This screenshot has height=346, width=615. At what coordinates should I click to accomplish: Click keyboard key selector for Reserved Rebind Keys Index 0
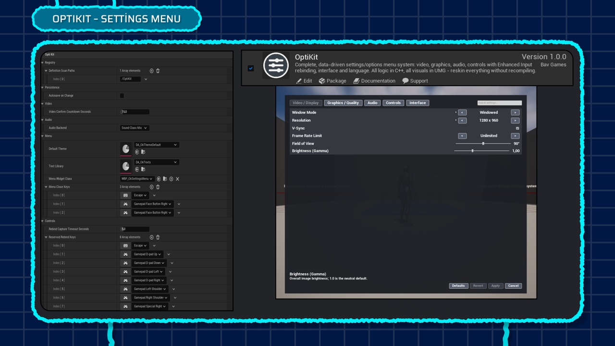point(125,246)
